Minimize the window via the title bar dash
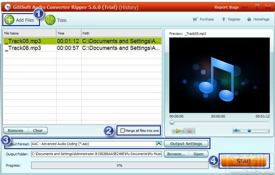The image size is (275, 175). (x=245, y=7)
